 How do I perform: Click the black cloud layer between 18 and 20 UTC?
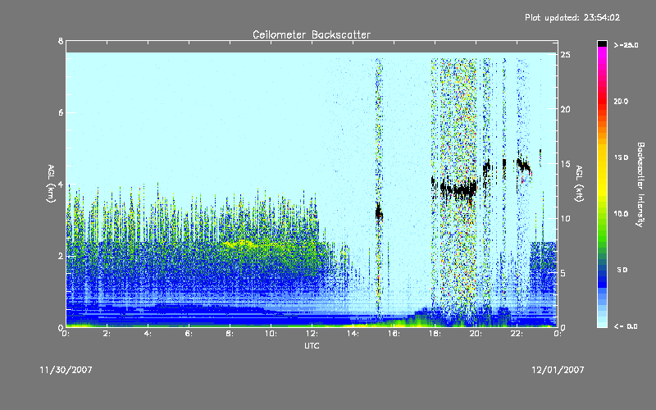[458, 190]
